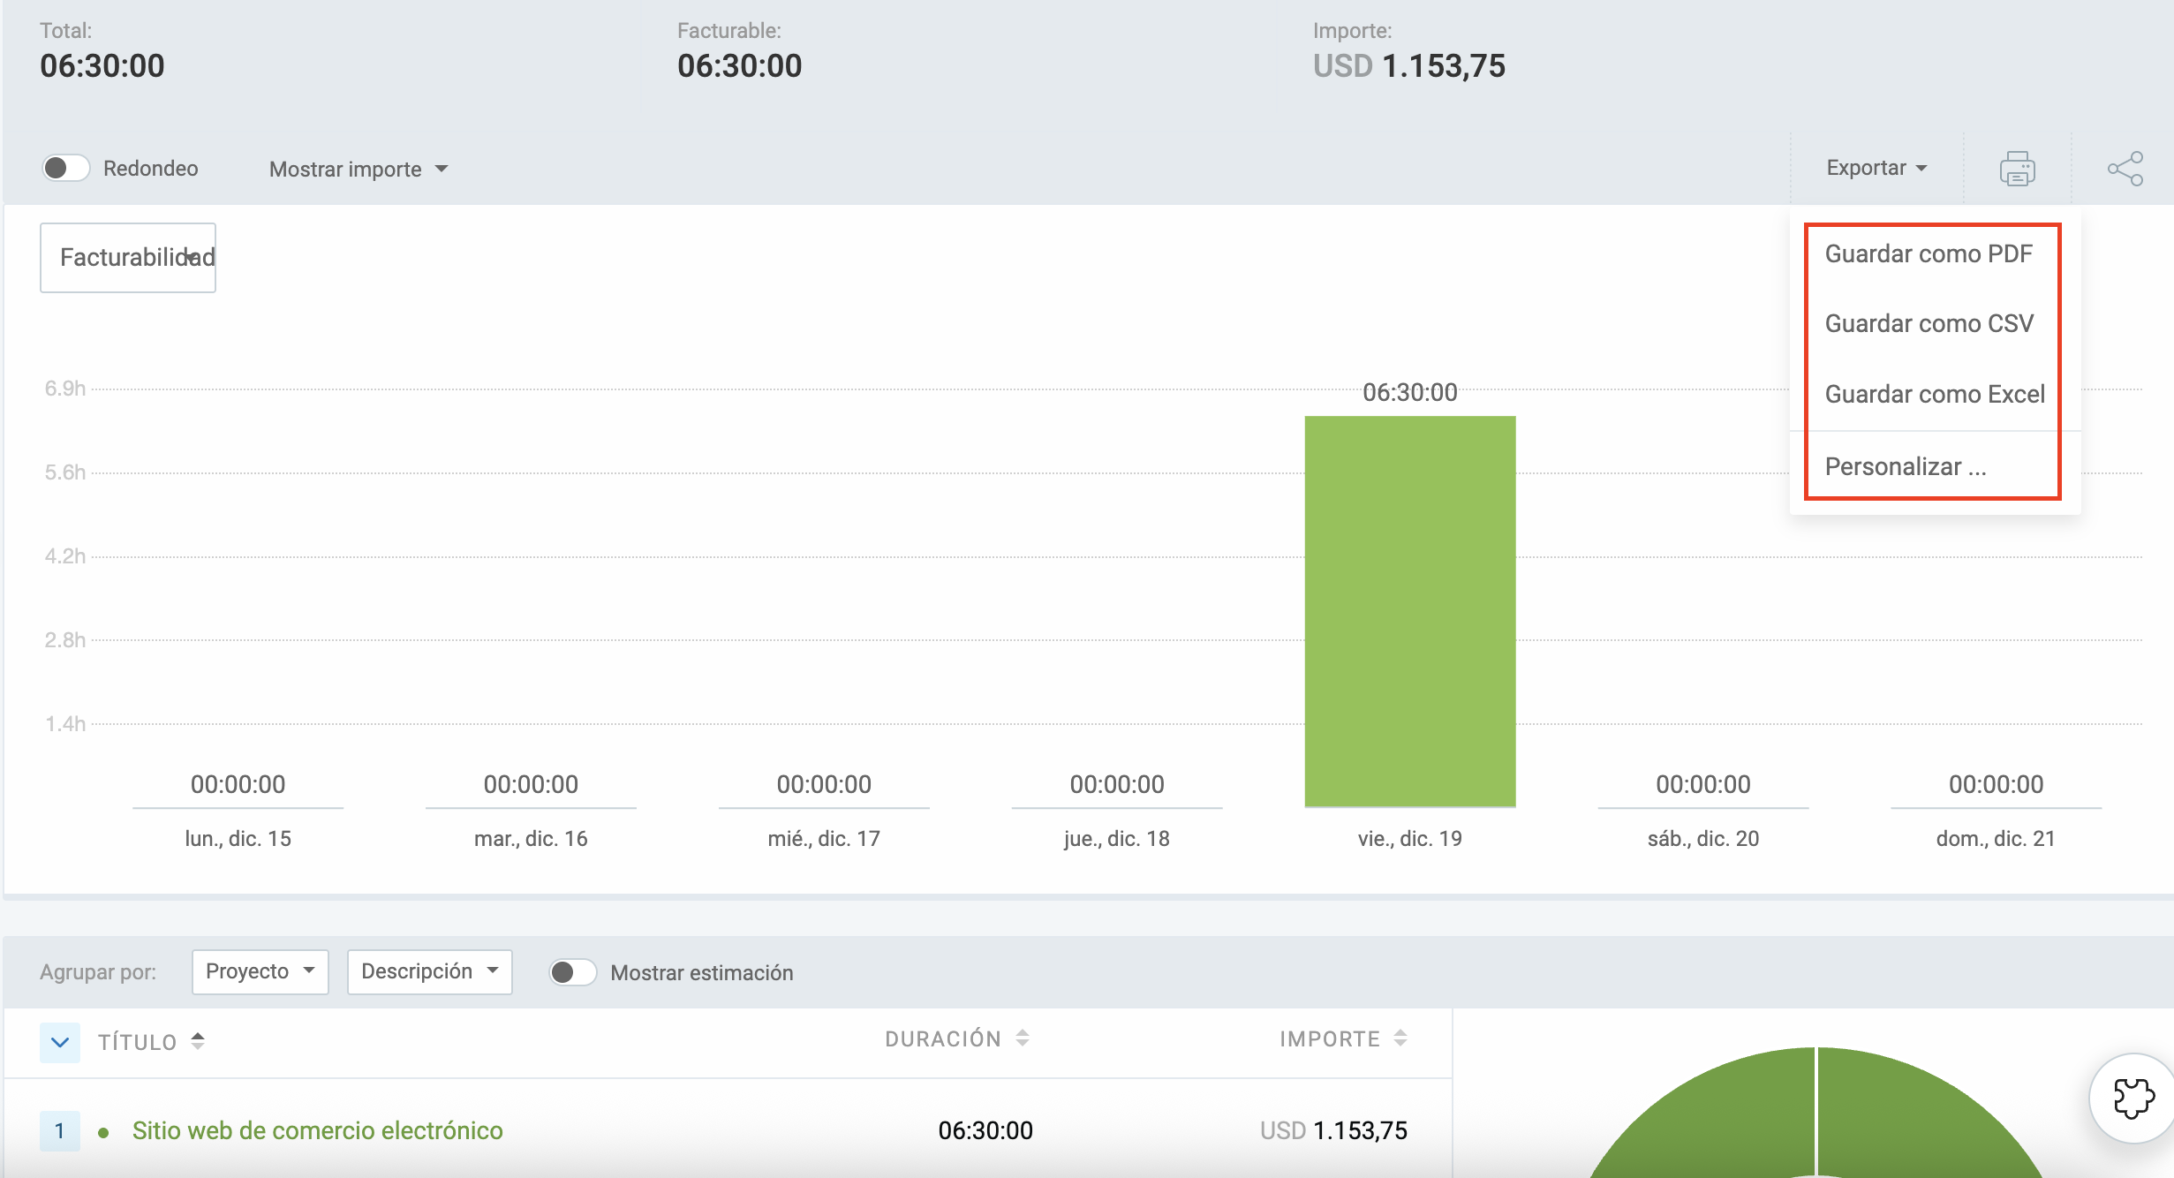Sort entries by DURACIÓN
The image size is (2174, 1178).
[1023, 1038]
